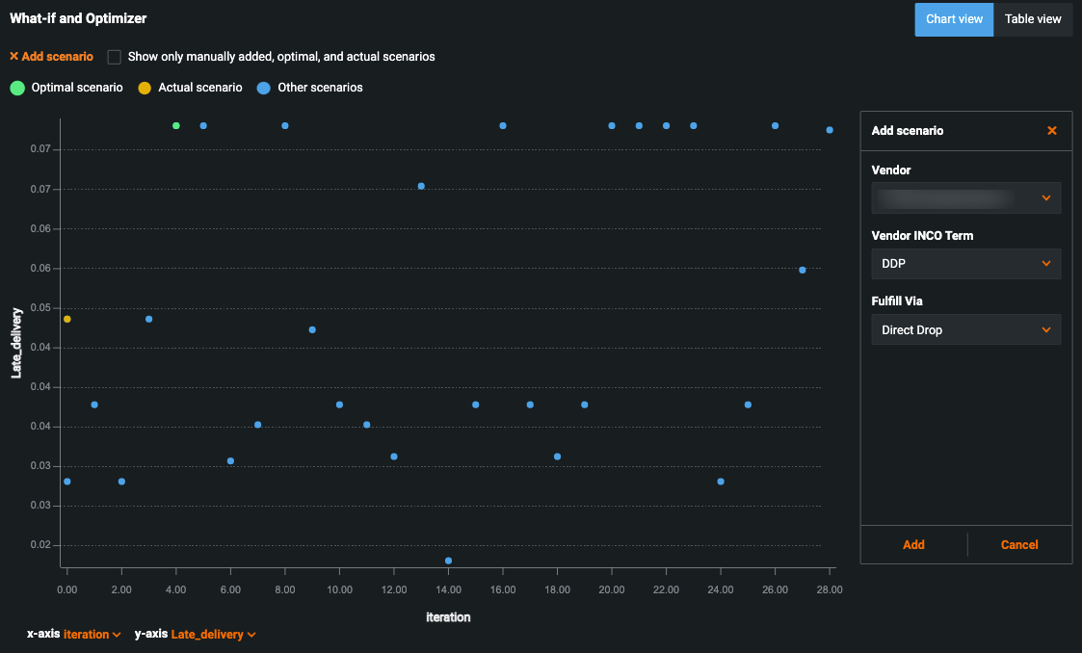Select the data point at iteration 27
This screenshot has width=1082, height=653.
(803, 270)
